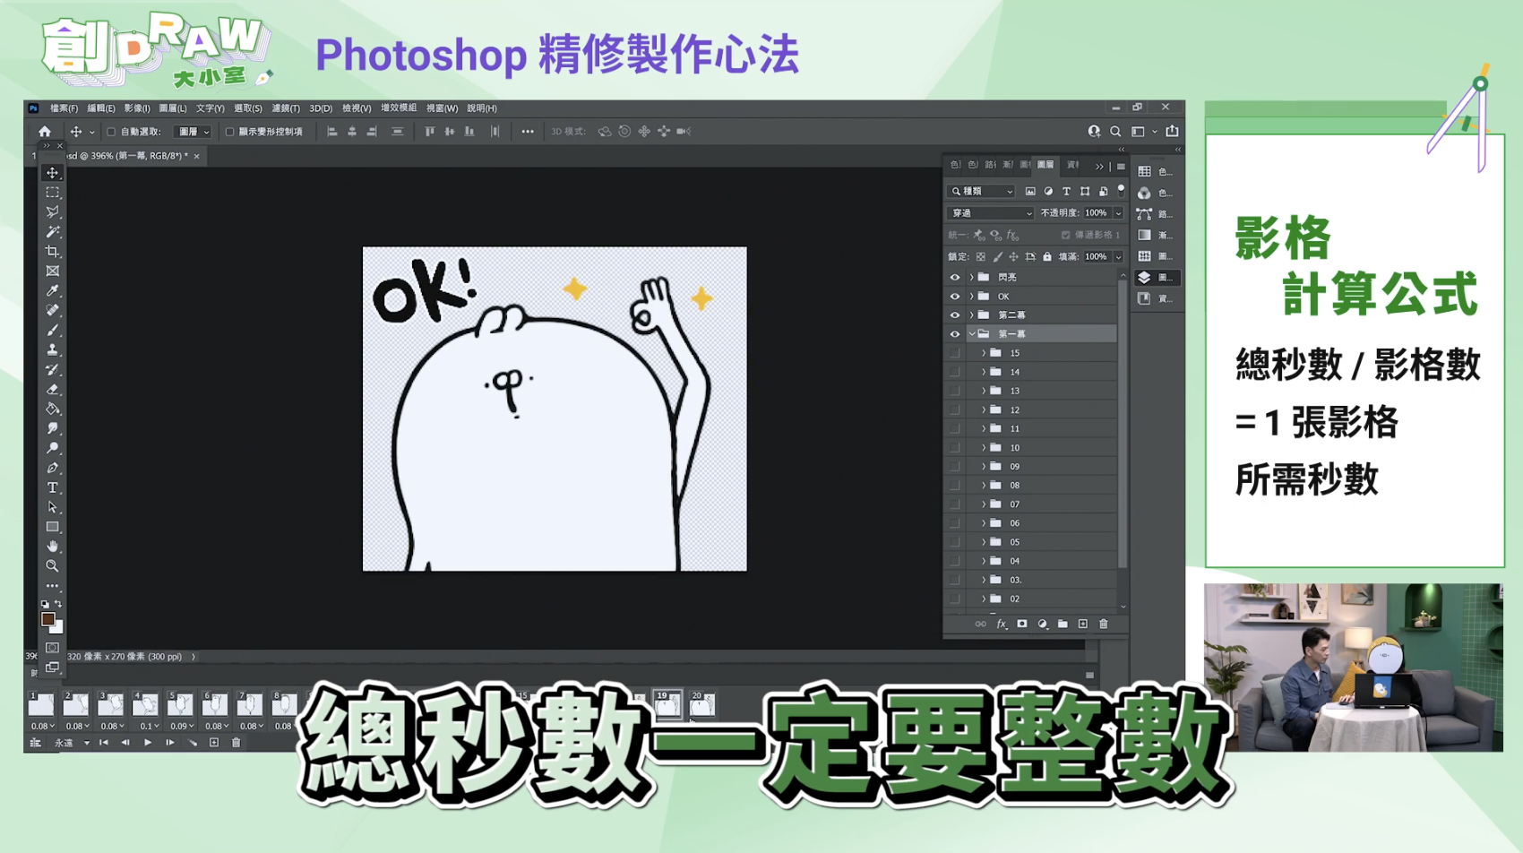Click tween animation frames icon
1523x853 pixels.
192,743
